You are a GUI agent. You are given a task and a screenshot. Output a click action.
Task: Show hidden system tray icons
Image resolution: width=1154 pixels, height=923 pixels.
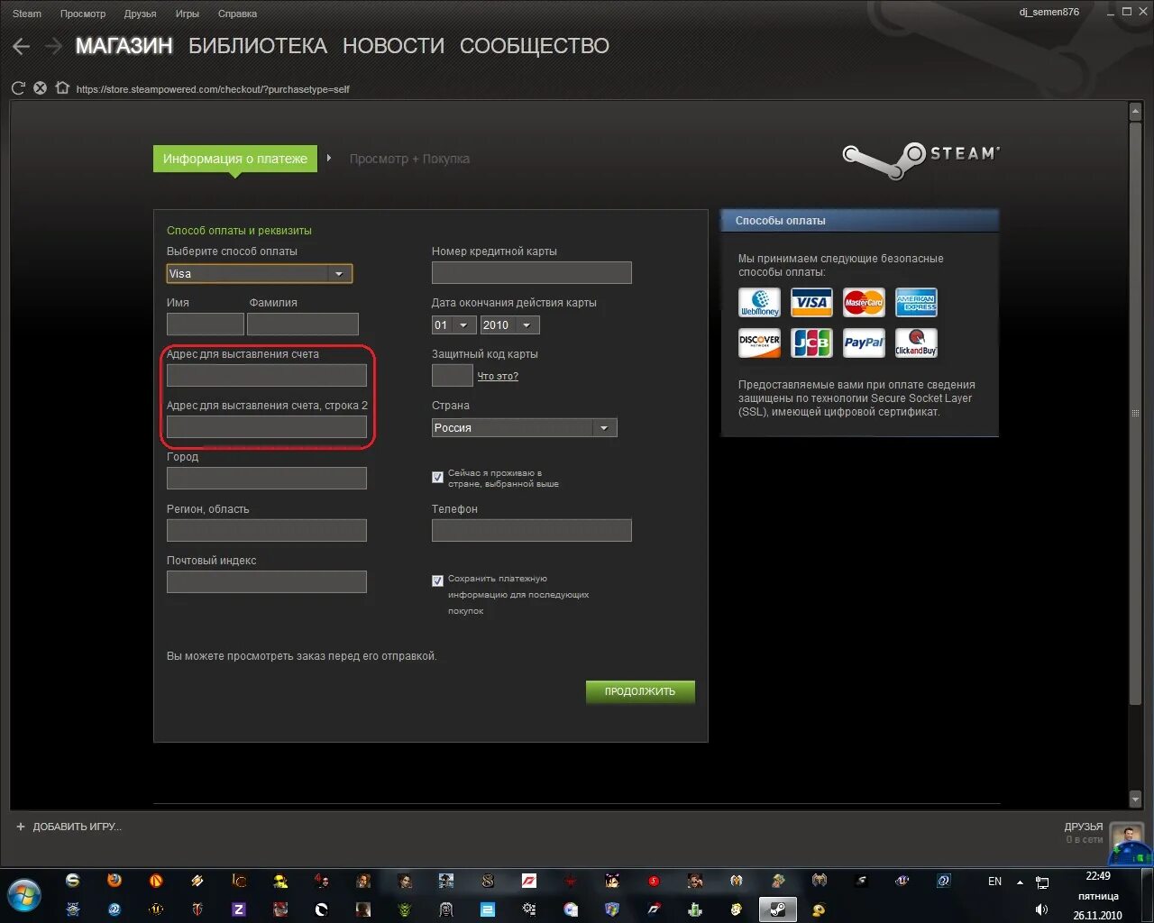[x=1020, y=882]
